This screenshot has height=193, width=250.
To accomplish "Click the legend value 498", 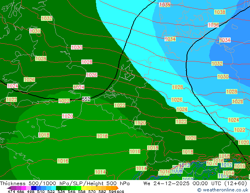I will [x=31, y=191].
